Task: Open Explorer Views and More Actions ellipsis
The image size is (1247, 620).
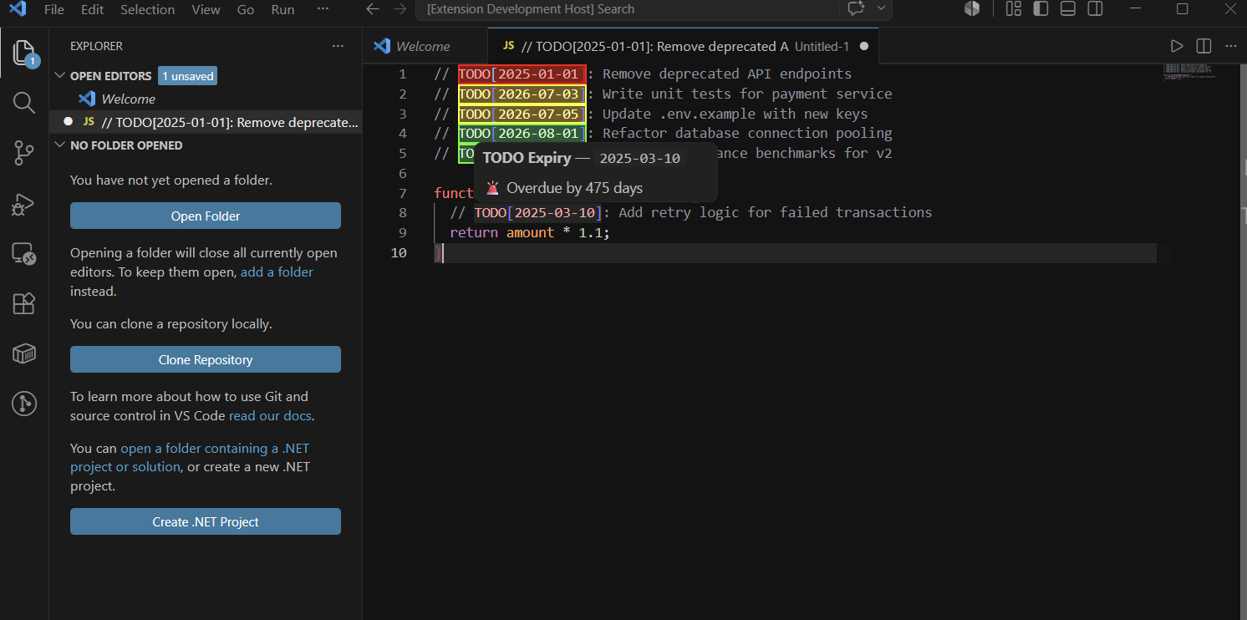Action: click(x=338, y=46)
